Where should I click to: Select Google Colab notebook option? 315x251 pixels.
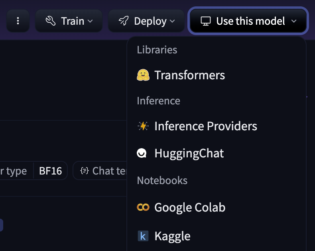click(190, 208)
